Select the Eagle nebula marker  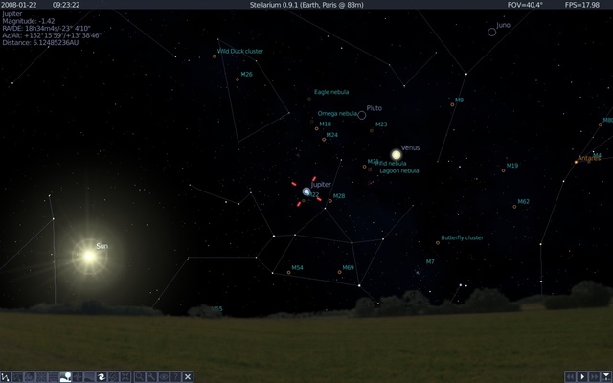[x=309, y=99]
